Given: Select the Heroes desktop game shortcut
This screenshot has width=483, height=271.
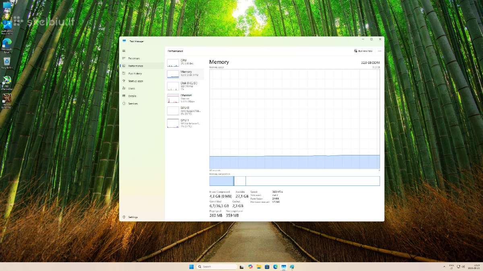Looking at the screenshot, I should tap(7, 101).
